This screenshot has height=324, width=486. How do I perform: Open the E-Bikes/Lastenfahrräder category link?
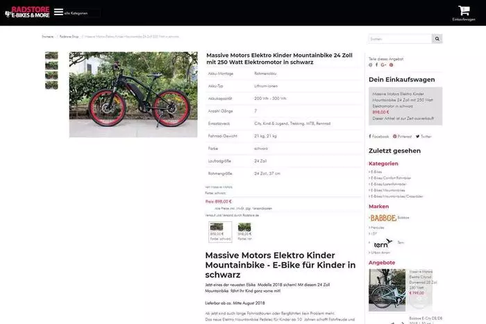[x=390, y=184]
